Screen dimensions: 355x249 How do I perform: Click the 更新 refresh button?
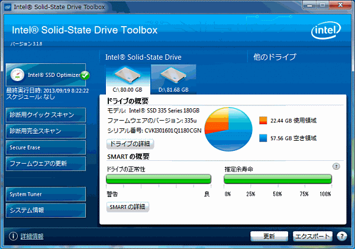point(269,237)
